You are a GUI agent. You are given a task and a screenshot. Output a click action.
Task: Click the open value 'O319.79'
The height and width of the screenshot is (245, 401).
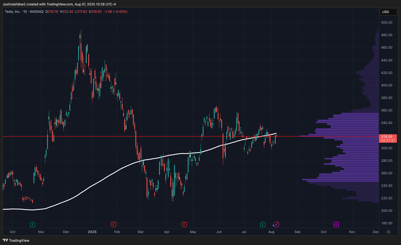[52, 12]
